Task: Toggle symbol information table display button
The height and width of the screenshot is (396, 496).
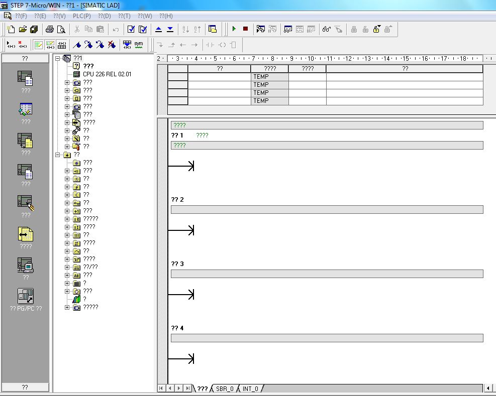Action: point(62,45)
